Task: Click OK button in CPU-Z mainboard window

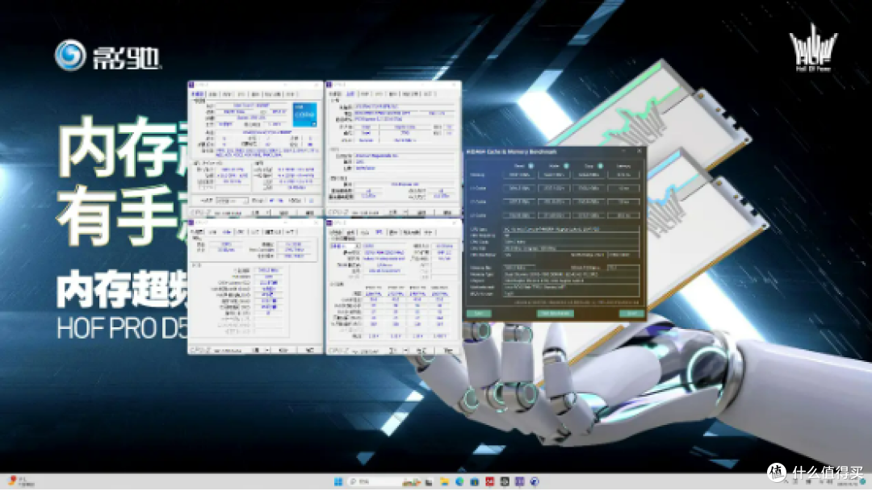Action: [x=447, y=213]
